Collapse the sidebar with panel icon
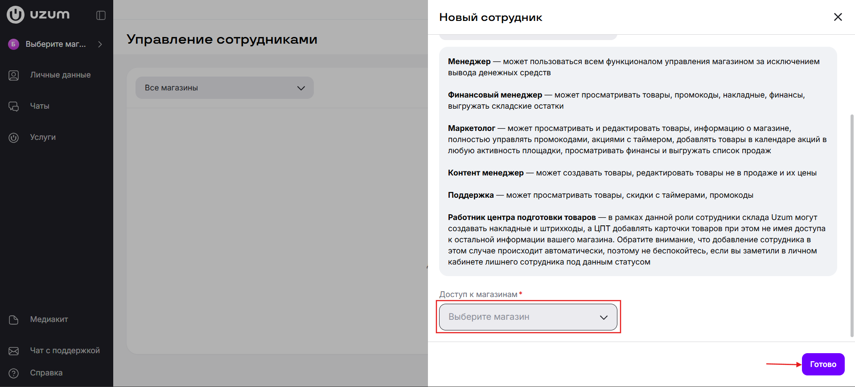The height and width of the screenshot is (387, 855). coord(101,15)
